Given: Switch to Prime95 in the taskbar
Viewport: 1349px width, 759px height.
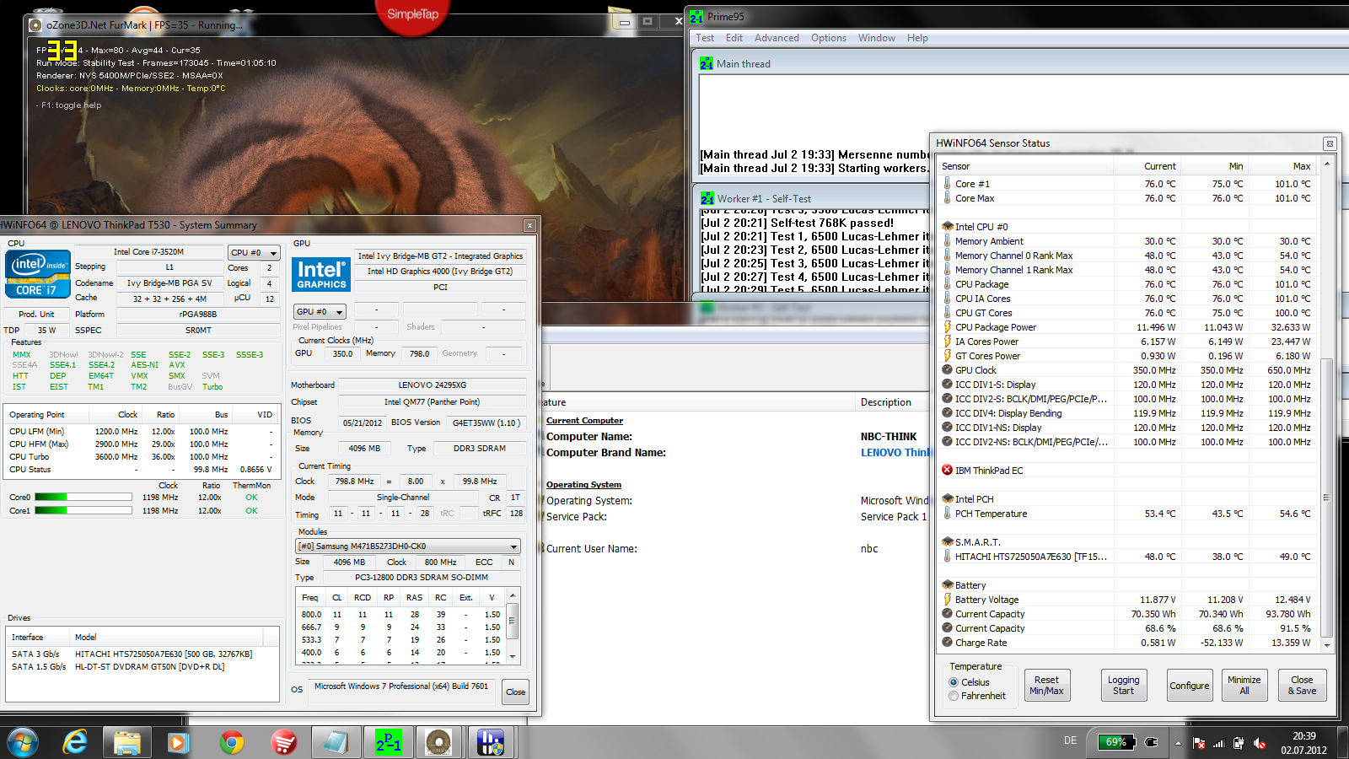Looking at the screenshot, I should pos(388,743).
